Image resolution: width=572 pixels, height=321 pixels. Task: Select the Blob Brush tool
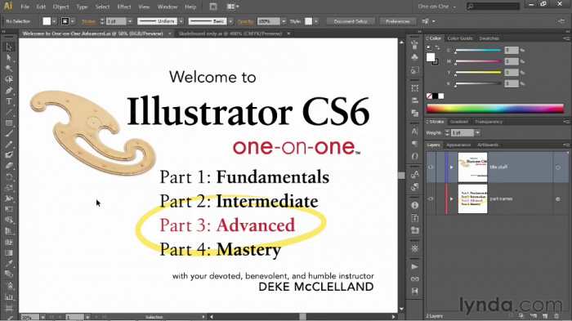9,155
